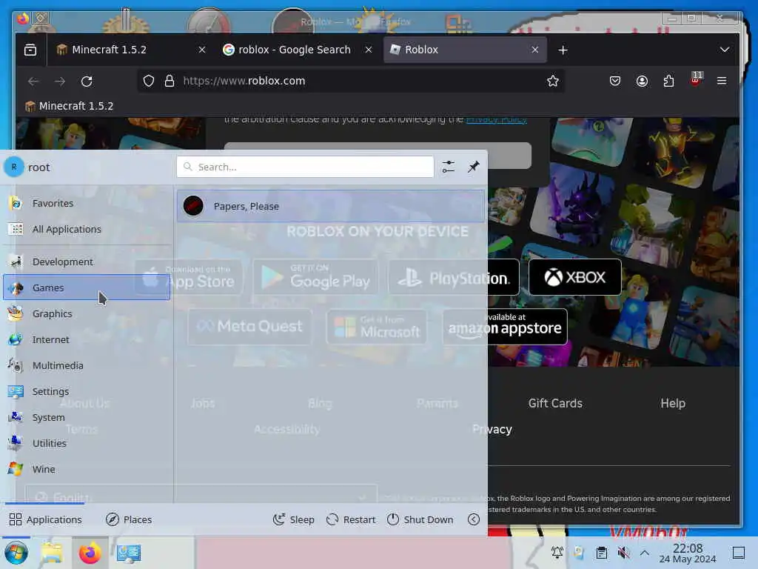Pin the application launcher open
The width and height of the screenshot is (758, 569).
[473, 167]
